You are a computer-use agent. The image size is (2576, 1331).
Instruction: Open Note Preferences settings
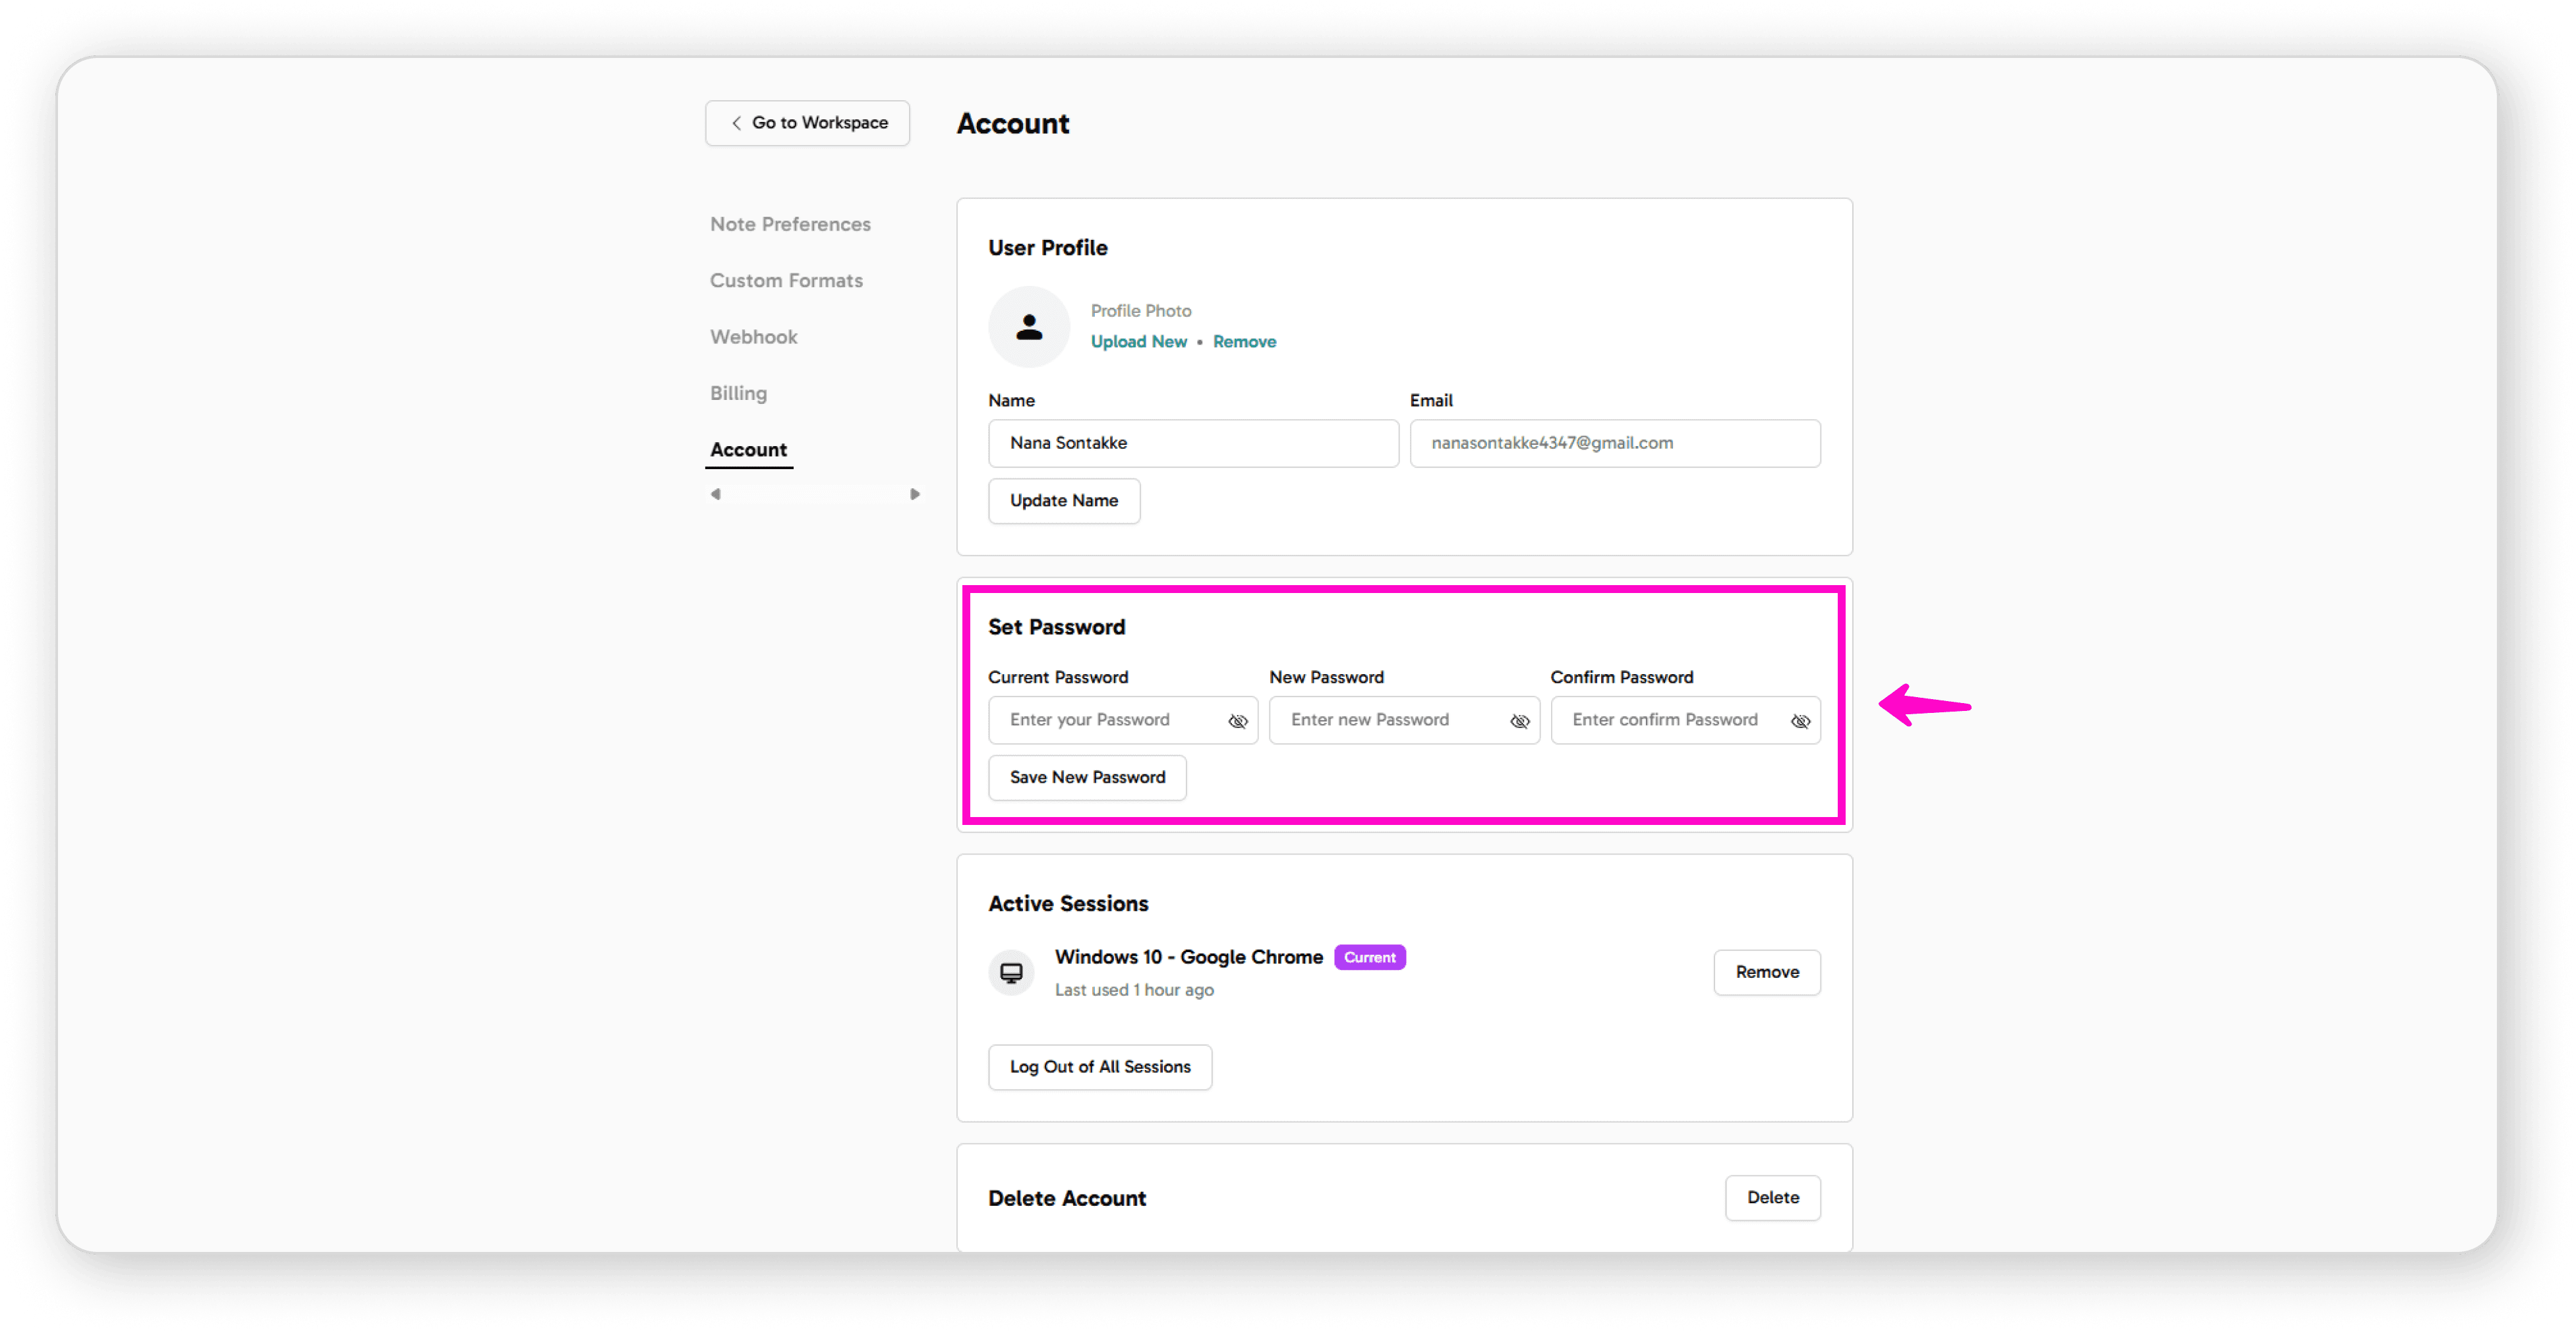[790, 224]
